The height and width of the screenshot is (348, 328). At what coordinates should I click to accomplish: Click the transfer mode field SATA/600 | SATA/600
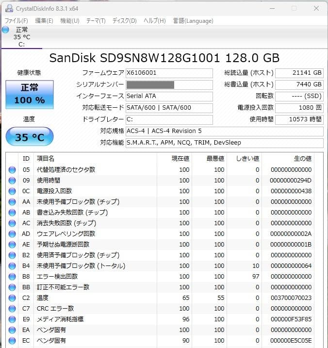pos(169,108)
